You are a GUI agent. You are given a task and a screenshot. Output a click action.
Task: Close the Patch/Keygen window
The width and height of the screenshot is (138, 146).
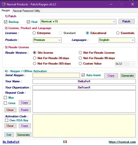pos(132,4)
